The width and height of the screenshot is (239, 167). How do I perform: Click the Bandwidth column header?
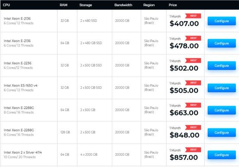tap(123, 5)
